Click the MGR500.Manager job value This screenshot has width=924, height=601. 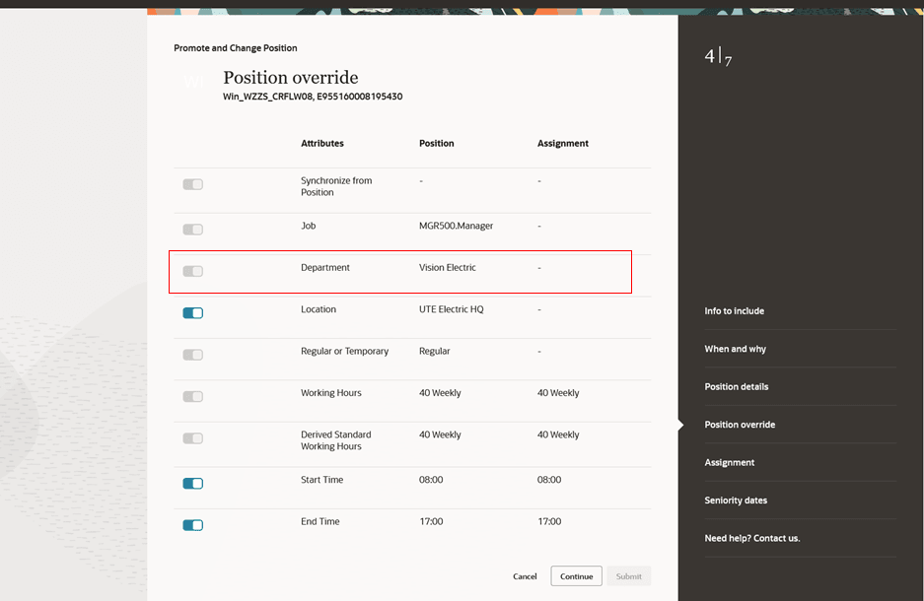[457, 226]
